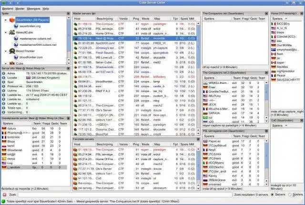Screen dimensions: 305x205
Task: Close the PSL.servegame.com panel
Action: 266,131
